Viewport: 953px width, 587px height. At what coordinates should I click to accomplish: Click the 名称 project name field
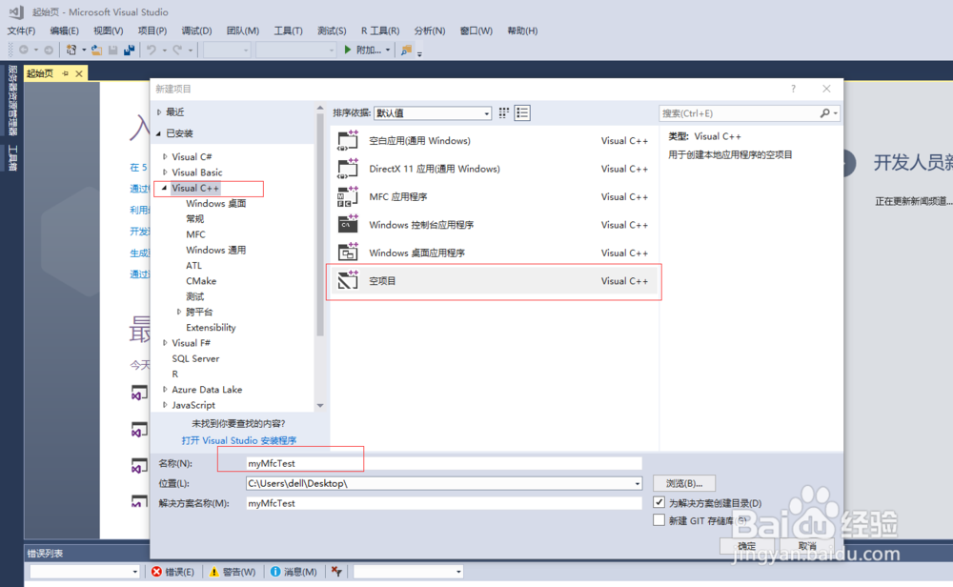click(444, 464)
